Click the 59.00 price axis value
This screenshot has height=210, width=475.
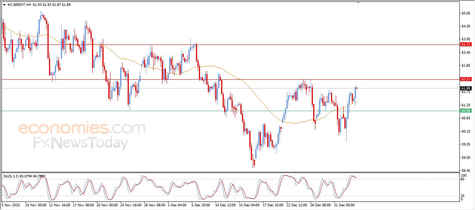(x=466, y=158)
